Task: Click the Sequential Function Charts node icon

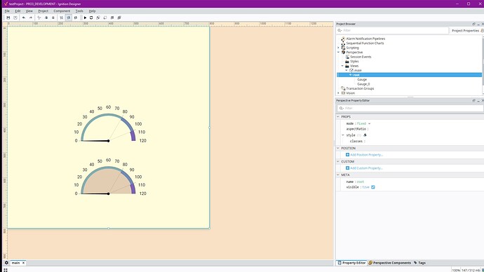Action: tap(343, 43)
